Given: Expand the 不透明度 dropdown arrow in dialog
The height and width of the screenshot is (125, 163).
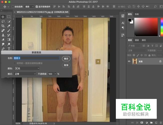Looking at the screenshot, I should point(55,74).
